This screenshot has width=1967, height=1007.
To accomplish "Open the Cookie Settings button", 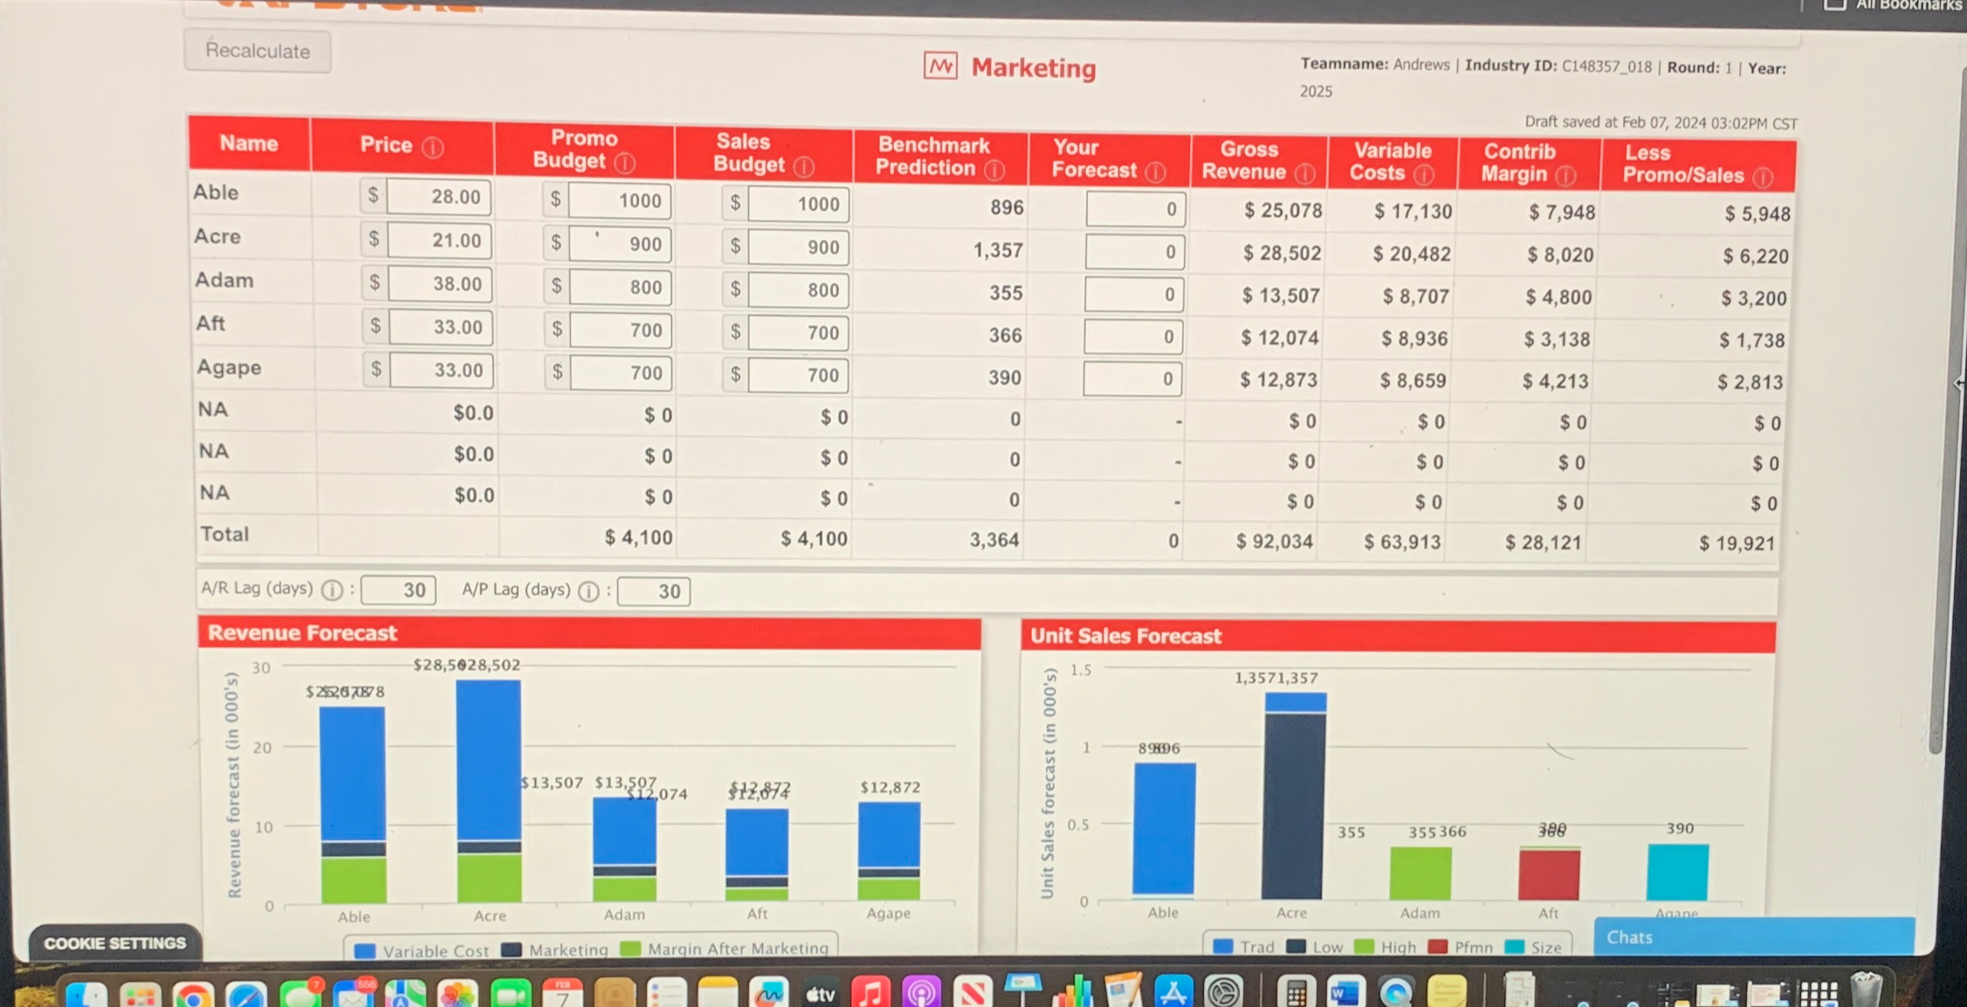I will coord(115,943).
